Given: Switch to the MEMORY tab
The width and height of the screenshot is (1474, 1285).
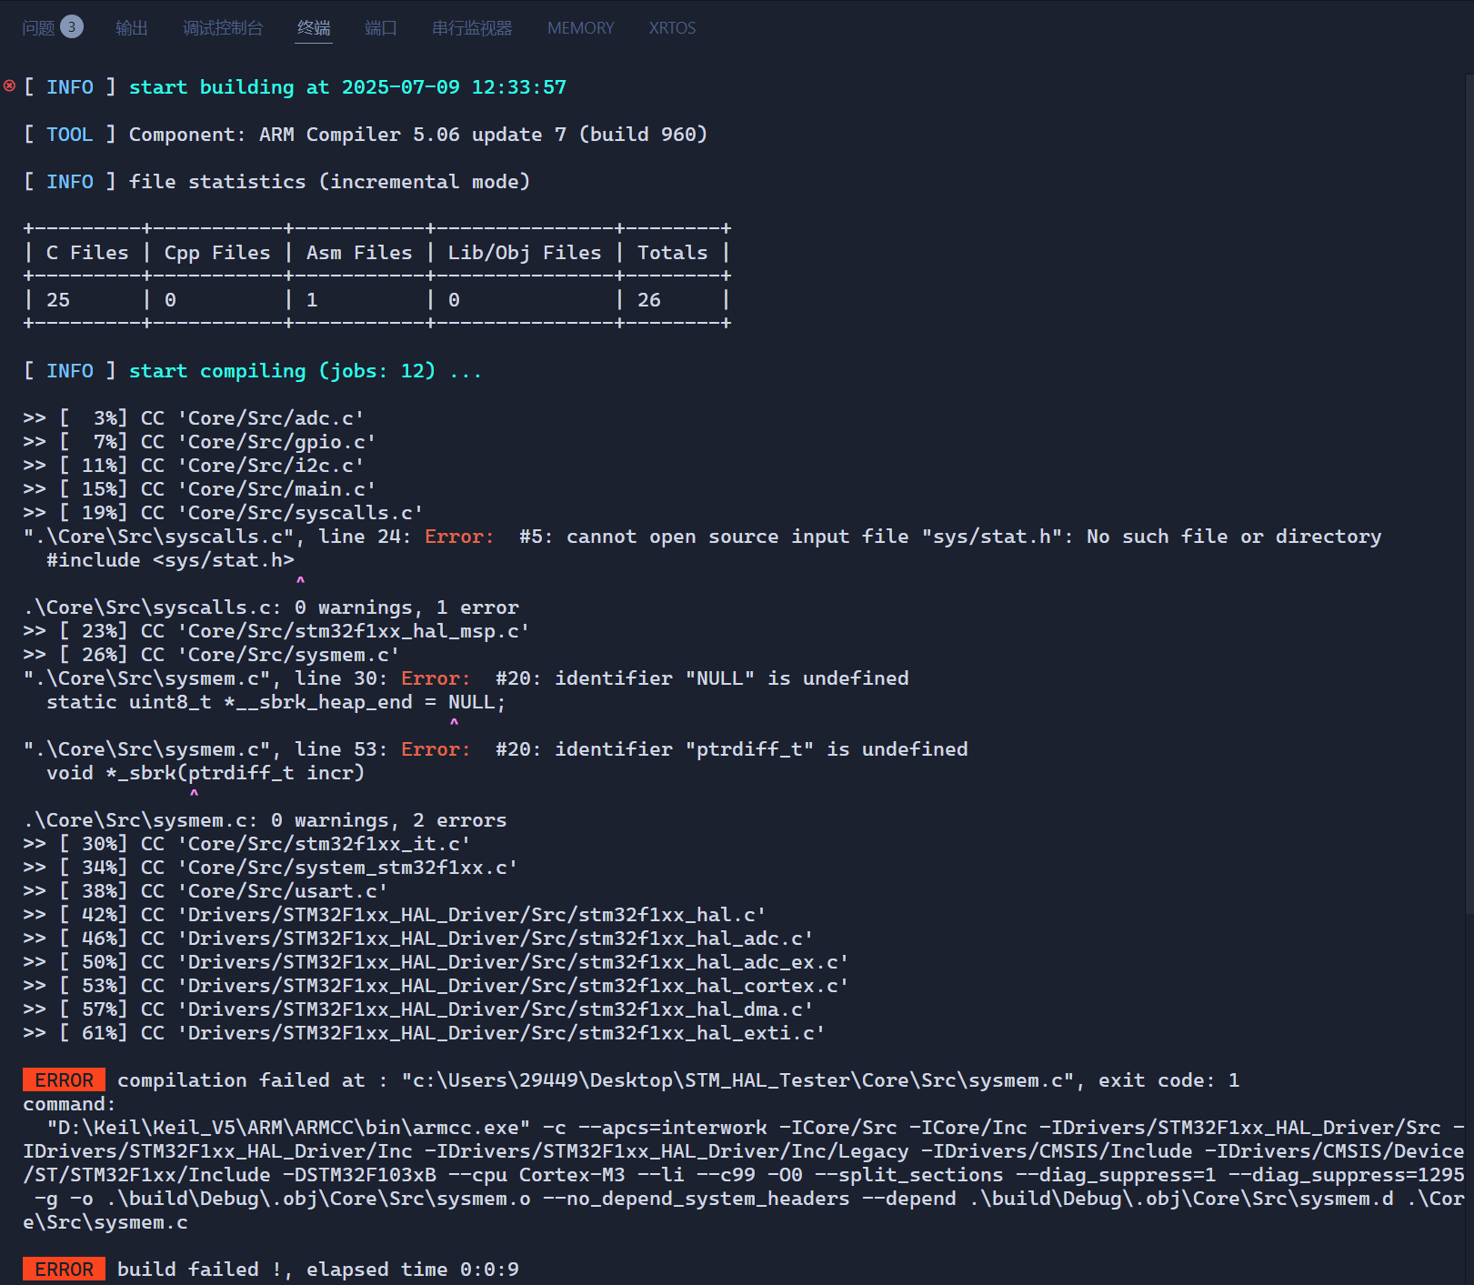Looking at the screenshot, I should click(x=580, y=28).
